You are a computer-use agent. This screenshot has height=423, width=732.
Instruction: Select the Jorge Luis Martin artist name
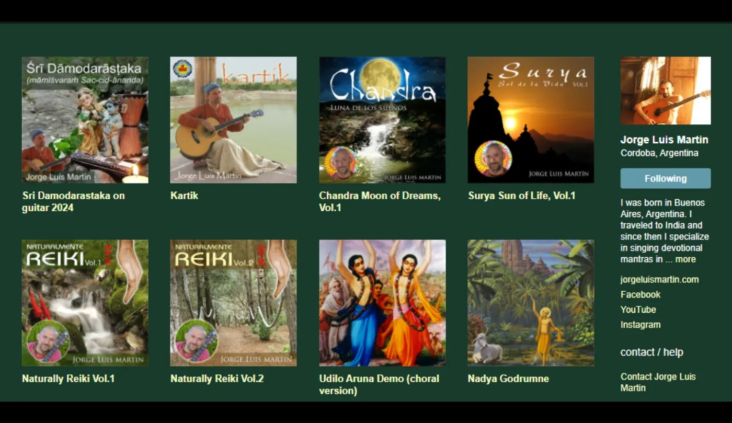click(665, 140)
